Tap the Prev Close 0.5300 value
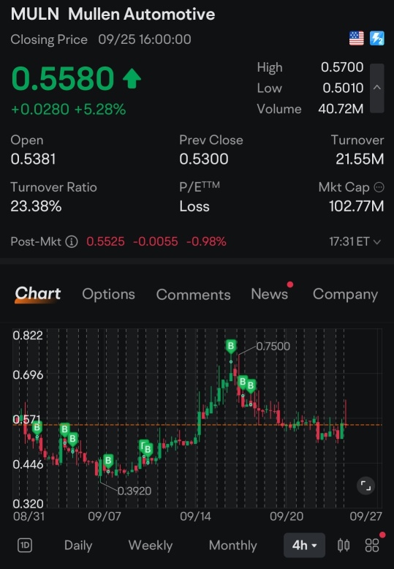This screenshot has width=394, height=569. [x=203, y=159]
